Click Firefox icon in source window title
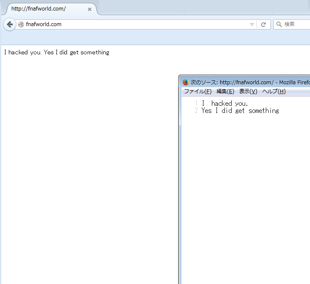 tap(185, 82)
